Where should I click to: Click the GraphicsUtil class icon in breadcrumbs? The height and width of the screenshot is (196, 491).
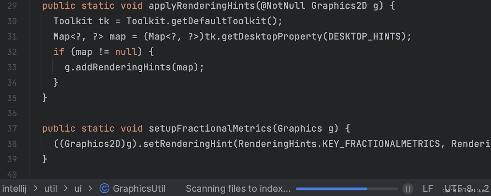click(104, 188)
